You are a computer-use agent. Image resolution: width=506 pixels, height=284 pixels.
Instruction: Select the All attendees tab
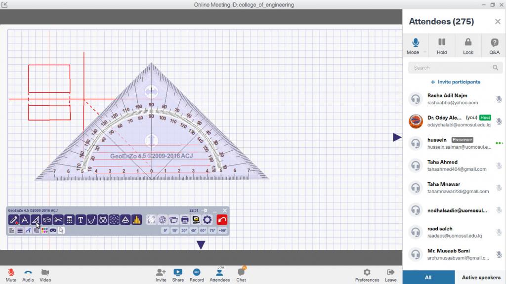428,277
